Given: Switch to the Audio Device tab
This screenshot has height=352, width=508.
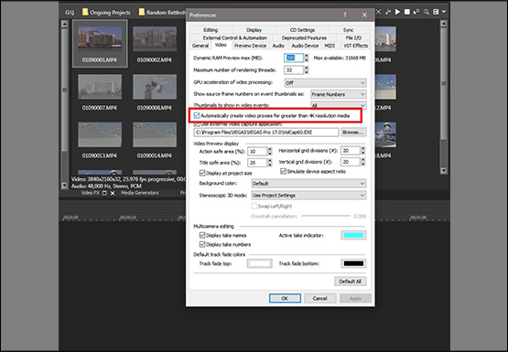Looking at the screenshot, I should [x=305, y=46].
